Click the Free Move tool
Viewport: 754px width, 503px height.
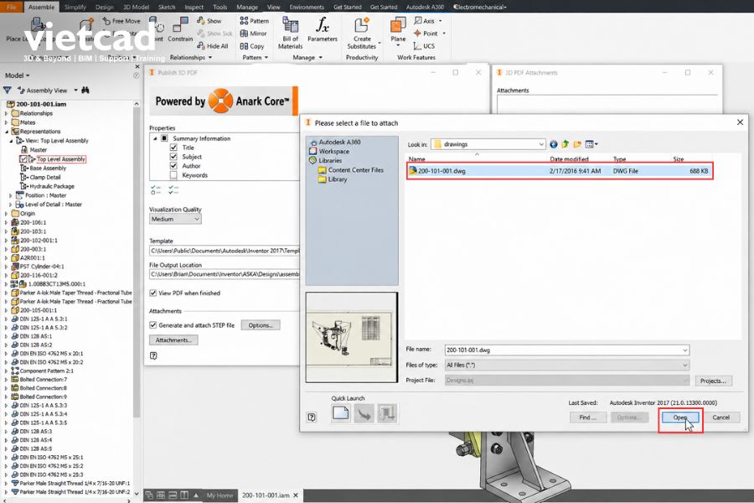121,21
